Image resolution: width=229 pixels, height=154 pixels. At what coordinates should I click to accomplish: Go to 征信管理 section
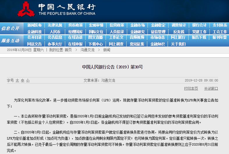(x=158, y=32)
